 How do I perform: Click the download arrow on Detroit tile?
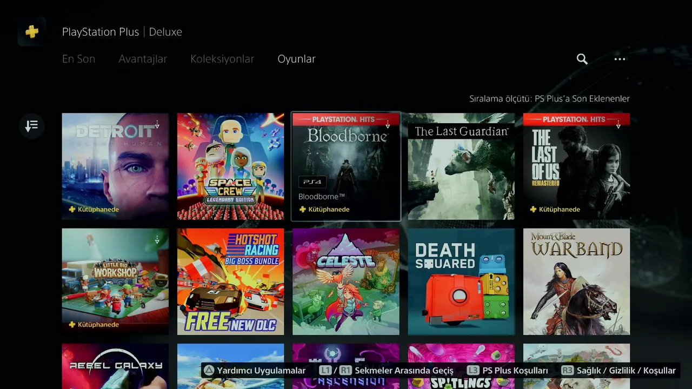(x=157, y=125)
